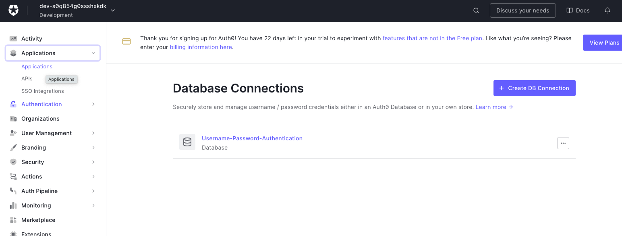Click the View Plans button
Viewport: 622px width, 236px height.
604,42
